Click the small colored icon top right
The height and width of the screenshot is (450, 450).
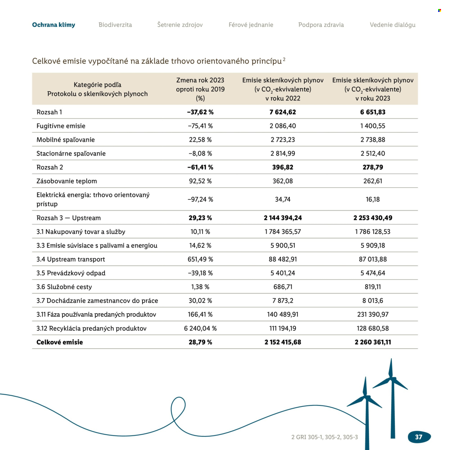pyautogui.click(x=440, y=10)
